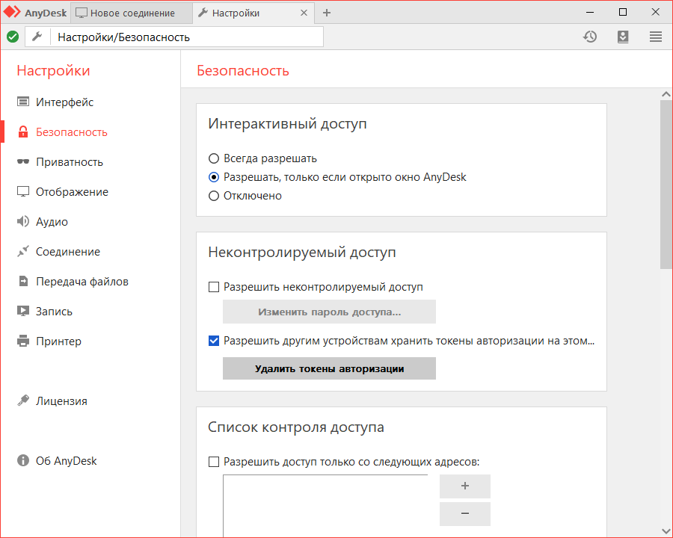673x538 pixels.
Task: Click the red lock Безопасность icon
Action: pos(22,132)
